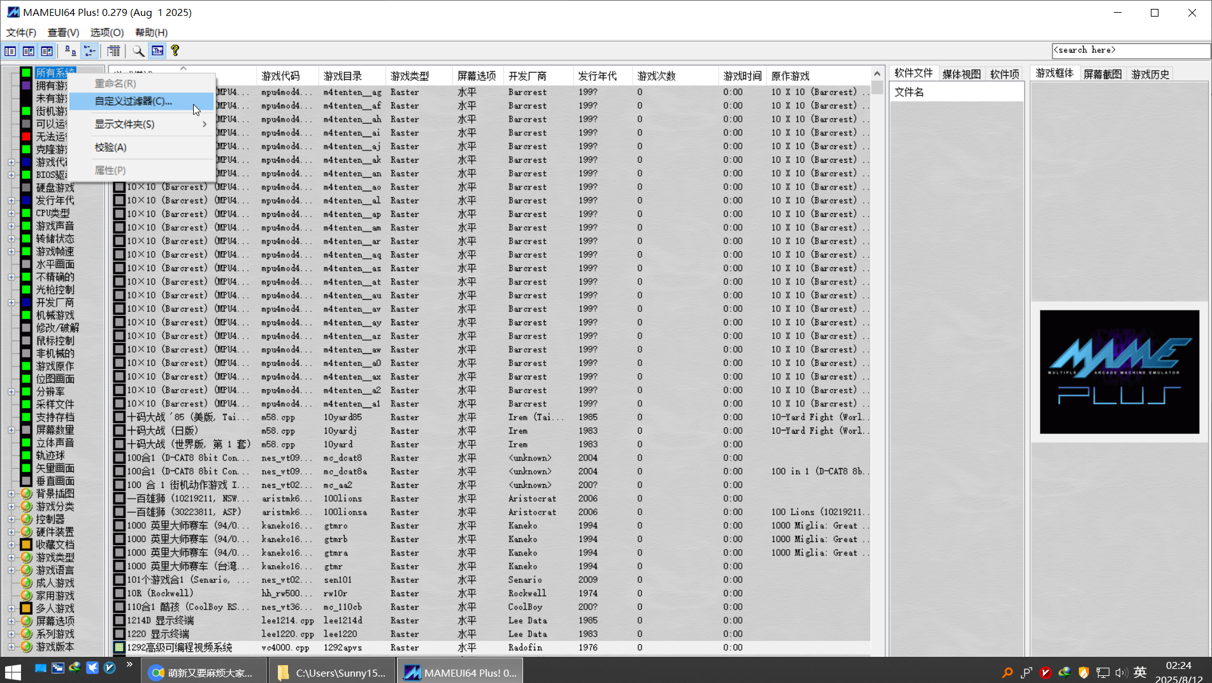Expand the 分辨率 tree folder
This screenshot has width=1212, height=683.
(11, 392)
